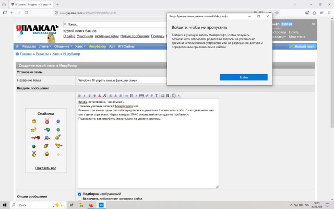Image resolution: width=334 pixels, height=209 pixels.
Task: Expand the 'Хаос' dropdown in the nav bar
Action: [x=80, y=47]
